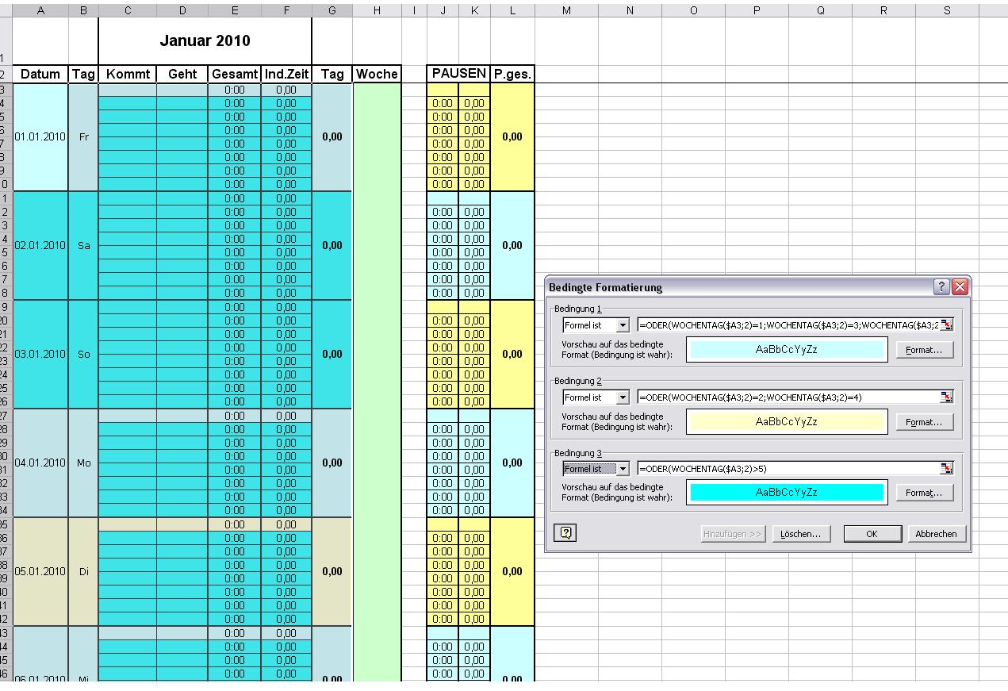The height and width of the screenshot is (691, 1008).
Task: Click Format button for Bedingung 2
Action: [x=924, y=422]
